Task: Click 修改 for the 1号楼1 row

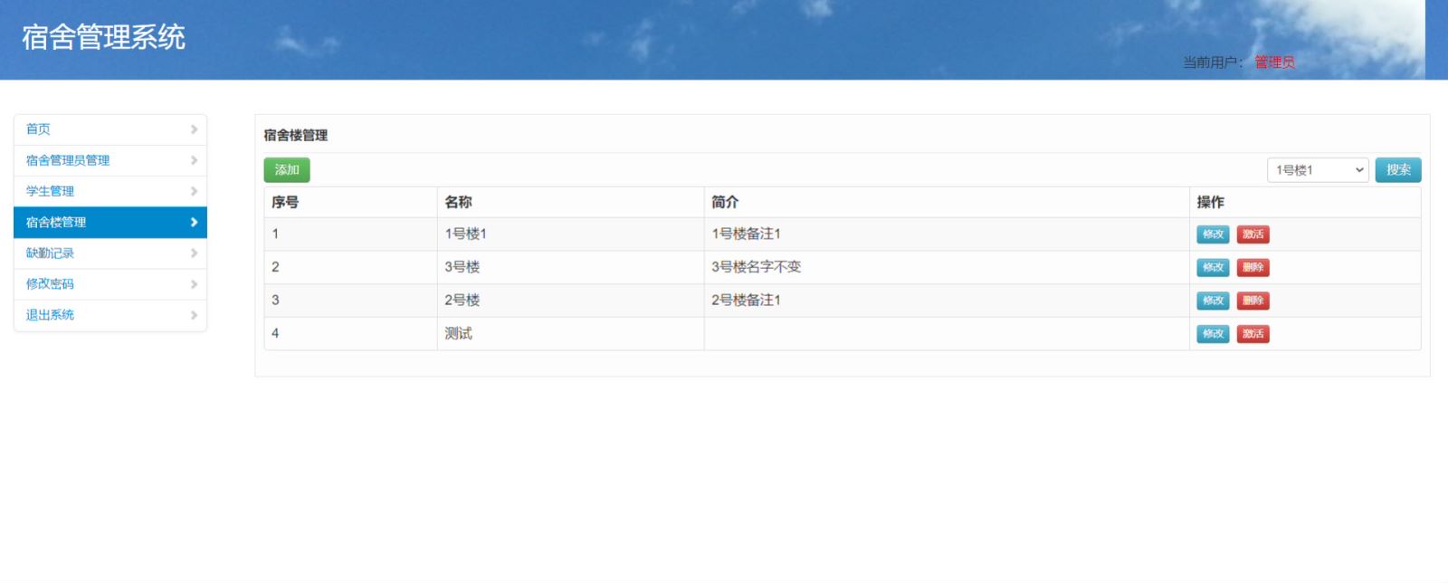Action: [1213, 234]
